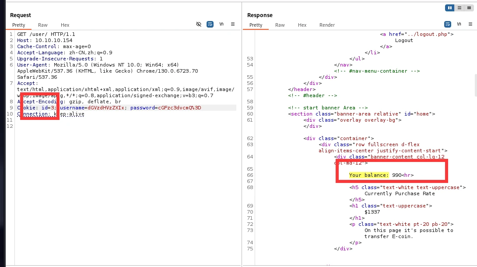477x267 pixels.
Task: Switch to the Request Hex tab
Action: (65, 25)
